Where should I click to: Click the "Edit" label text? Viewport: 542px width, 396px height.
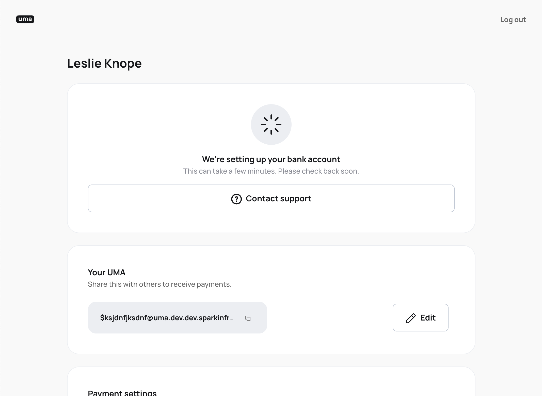click(x=428, y=318)
